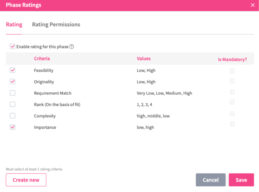Enable the Requirement Match criteria checkbox
Screen dimensions: 259x192
pyautogui.click(x=13, y=93)
